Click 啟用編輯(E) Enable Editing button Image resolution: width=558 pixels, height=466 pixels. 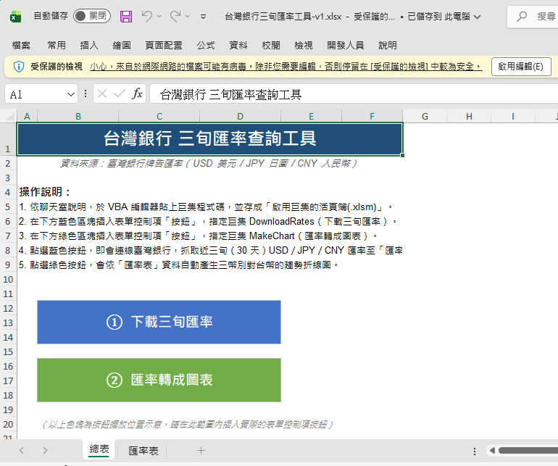coord(521,67)
